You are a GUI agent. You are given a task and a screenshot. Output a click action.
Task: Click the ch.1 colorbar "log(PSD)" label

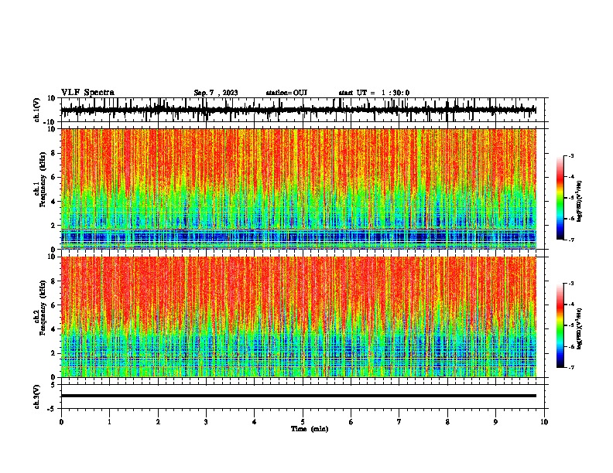pyautogui.click(x=579, y=202)
